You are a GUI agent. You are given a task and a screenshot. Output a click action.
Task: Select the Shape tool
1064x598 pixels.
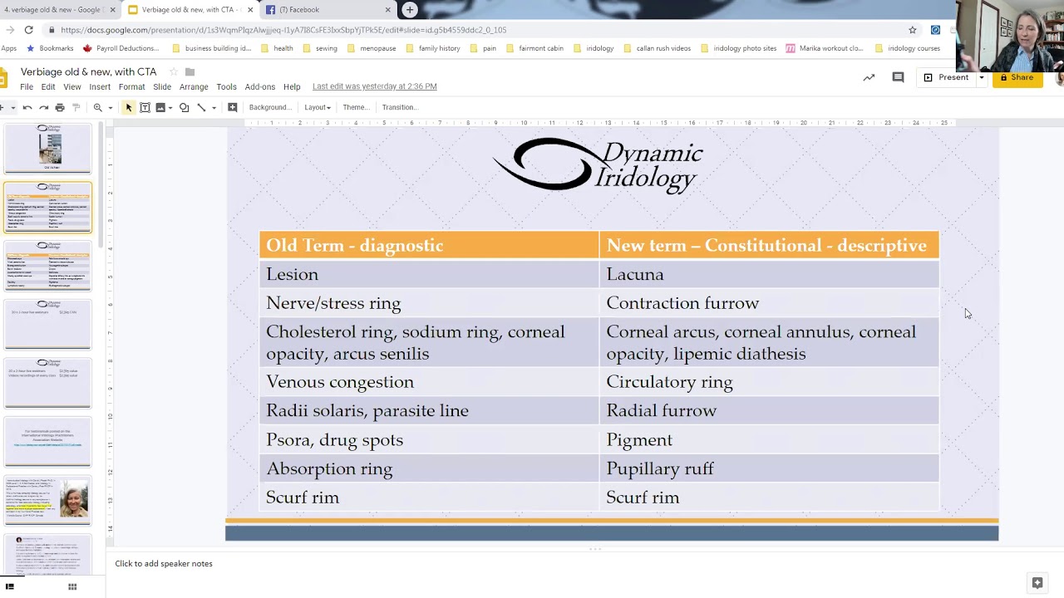pyautogui.click(x=185, y=107)
